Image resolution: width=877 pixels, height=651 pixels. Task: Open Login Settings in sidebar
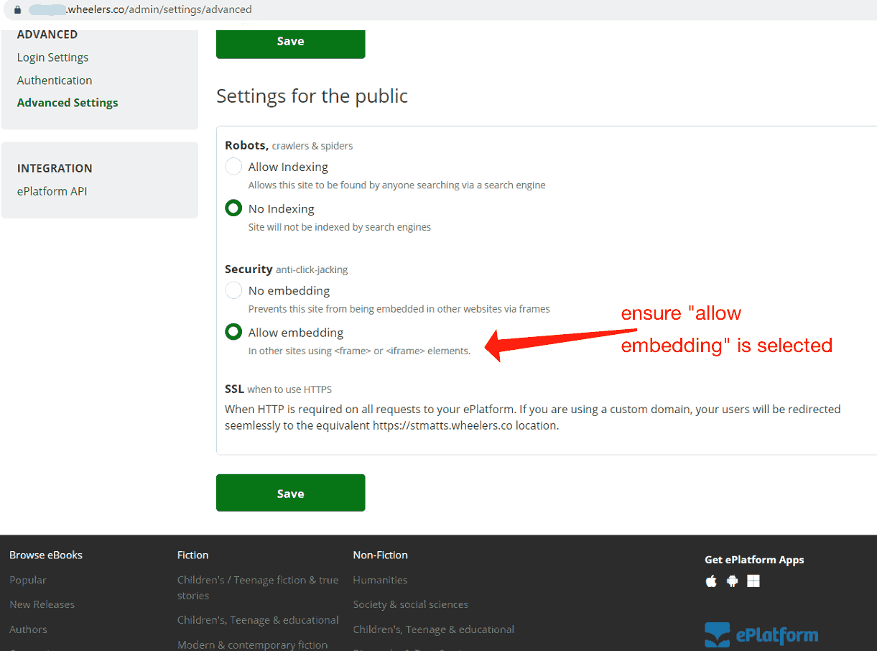point(52,57)
